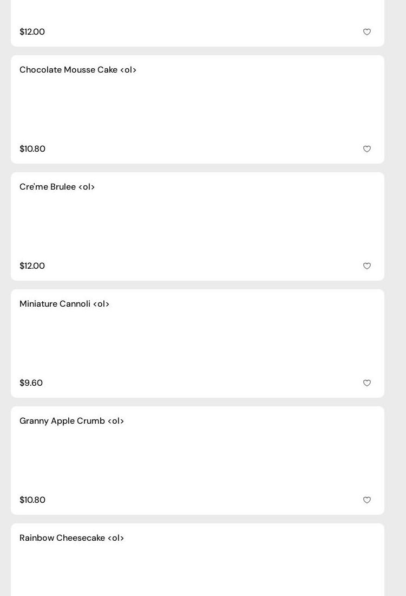Tap the heart icon on Cre'me Brulee
This screenshot has height=596, width=406.
(x=367, y=266)
